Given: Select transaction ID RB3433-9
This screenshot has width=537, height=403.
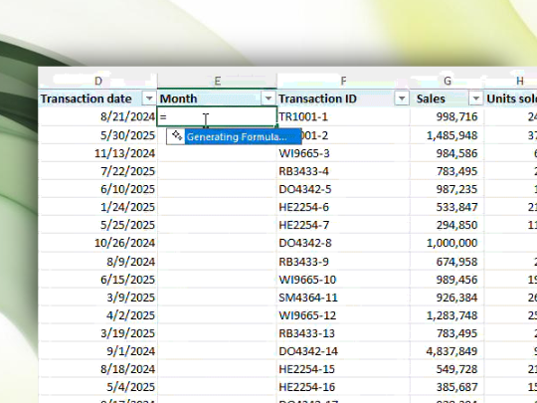Looking at the screenshot, I should [343, 262].
